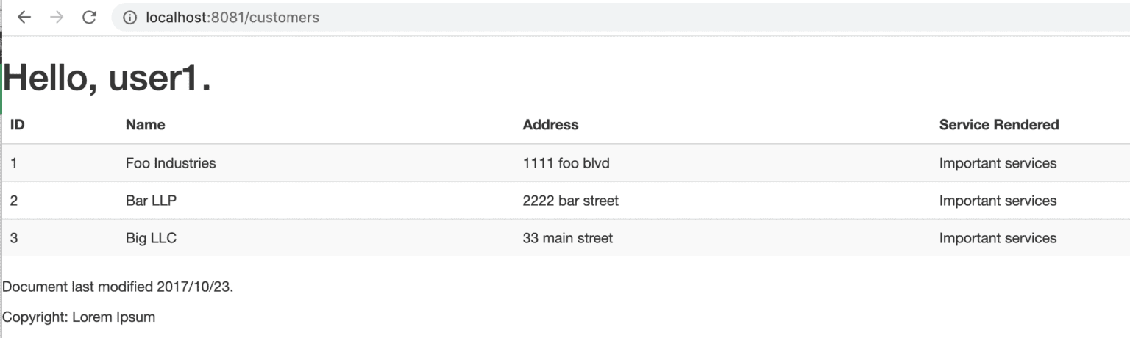Click ID cell of row 2
Screen dimensions: 1130x338
point(14,201)
